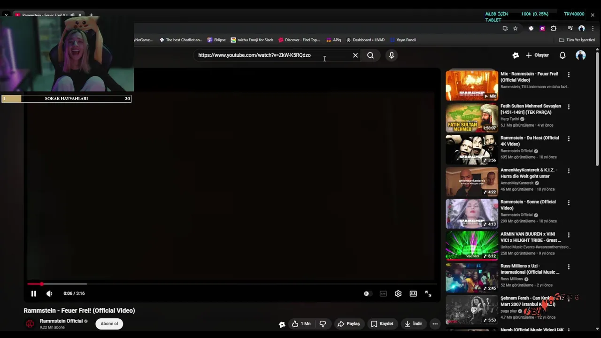601x338 pixels.
Task: Open Mix - Rammstein Feuer Frei thumbnail
Action: (472, 85)
